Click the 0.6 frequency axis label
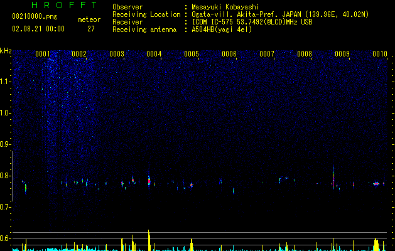Image resolution: width=395 pixels, height=251 pixels. (6, 238)
